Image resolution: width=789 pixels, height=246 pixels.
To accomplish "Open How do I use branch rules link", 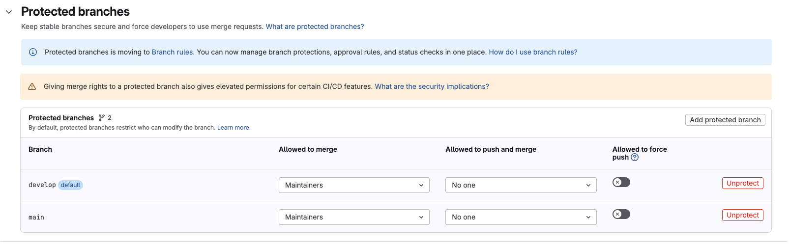I will coord(533,52).
